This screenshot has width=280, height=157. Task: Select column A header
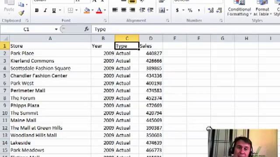[50, 38]
